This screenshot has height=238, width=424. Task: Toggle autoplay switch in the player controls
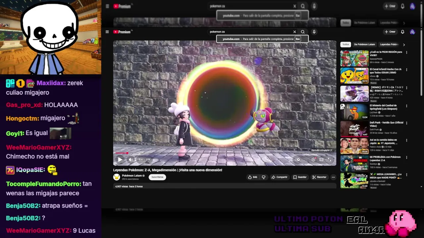(x=298, y=160)
